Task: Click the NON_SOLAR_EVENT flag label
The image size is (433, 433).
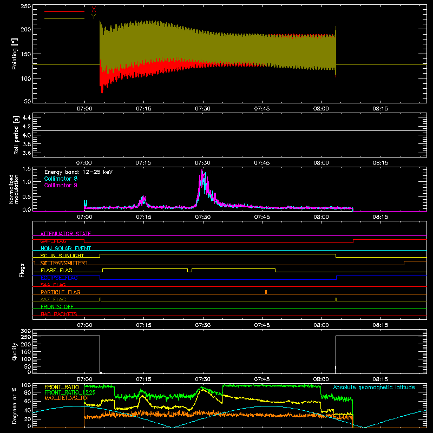Action: [x=65, y=248]
